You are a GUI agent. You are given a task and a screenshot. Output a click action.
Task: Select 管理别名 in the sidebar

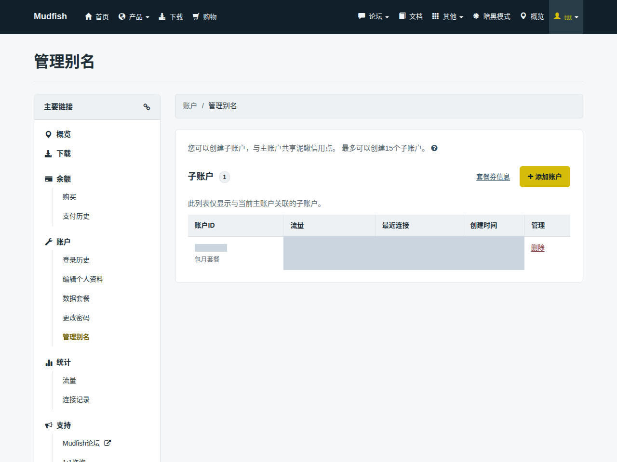pos(76,337)
